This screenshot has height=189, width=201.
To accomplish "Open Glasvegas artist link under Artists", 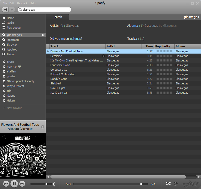I will [73, 26].
